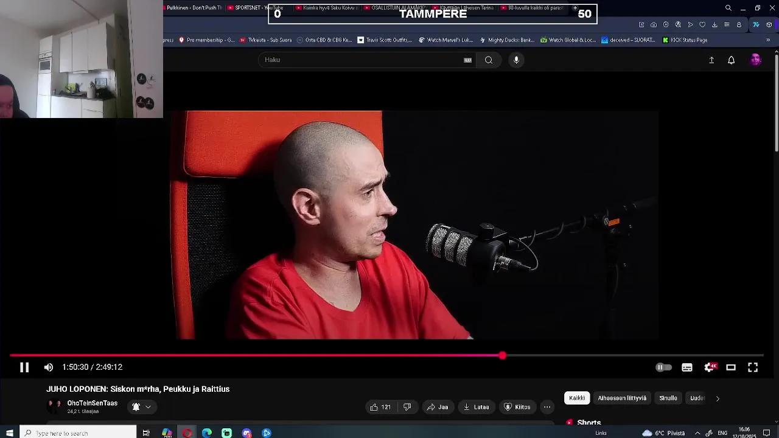
Task: Switch to the 90-luvulla kaikki oli tab
Action: (533, 8)
